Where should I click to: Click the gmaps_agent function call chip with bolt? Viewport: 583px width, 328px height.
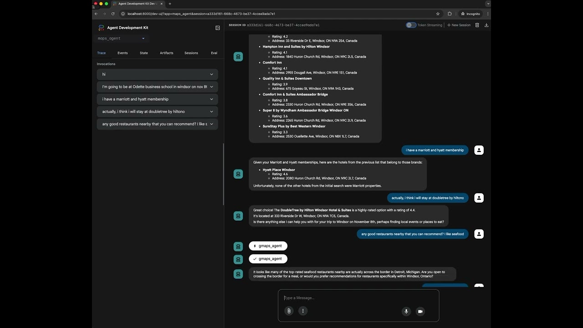click(268, 246)
